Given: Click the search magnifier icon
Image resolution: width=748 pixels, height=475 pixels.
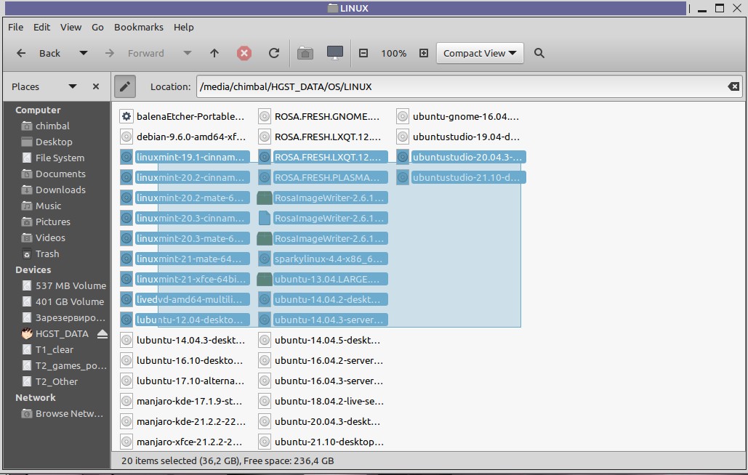Looking at the screenshot, I should pyautogui.click(x=539, y=53).
